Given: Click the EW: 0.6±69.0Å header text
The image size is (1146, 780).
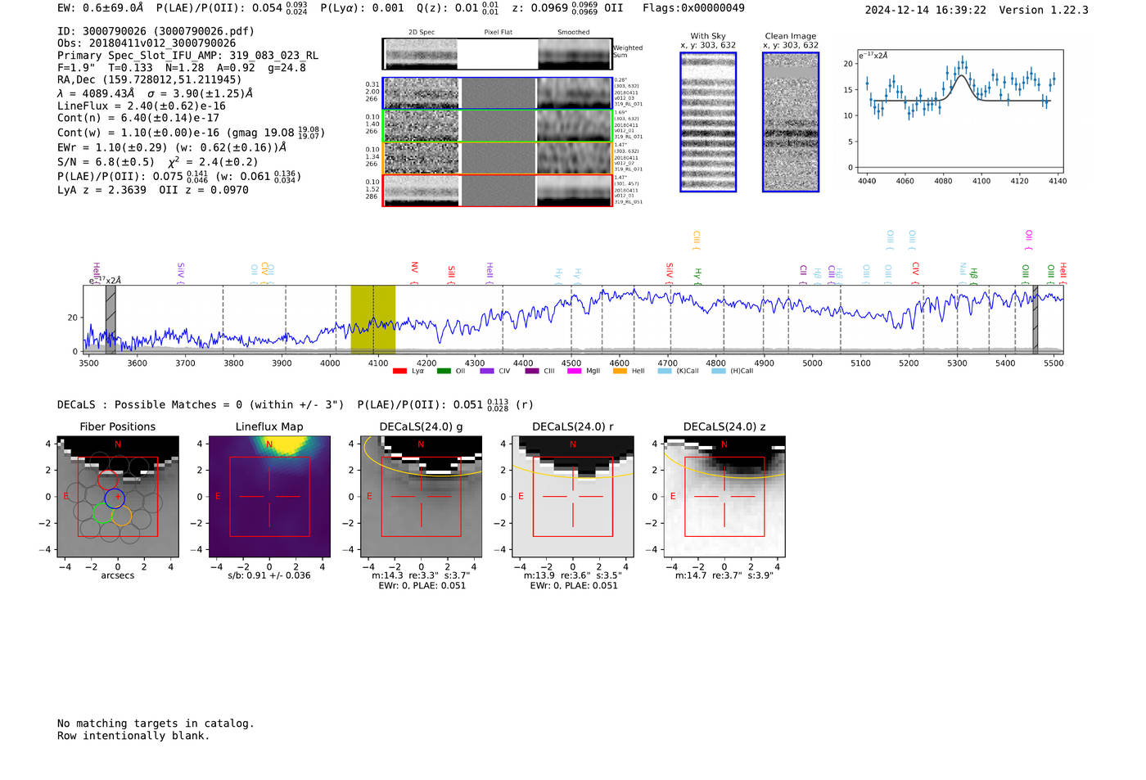Looking at the screenshot, I should [x=100, y=8].
